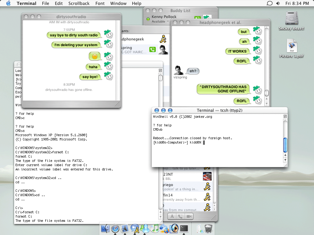Click the minimized document icon in the Dock

point(200,229)
